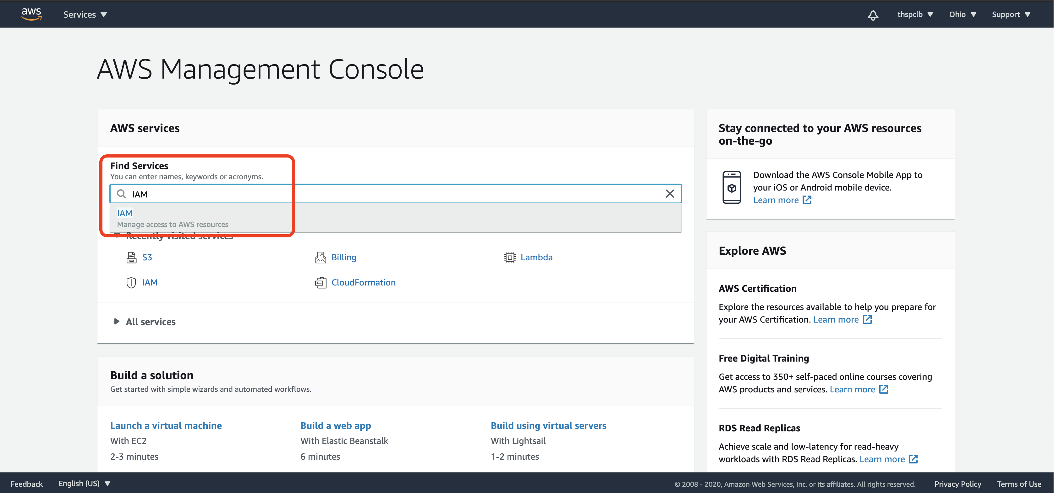The width and height of the screenshot is (1054, 493).
Task: Click the S3 bucket icon
Action: [131, 258]
